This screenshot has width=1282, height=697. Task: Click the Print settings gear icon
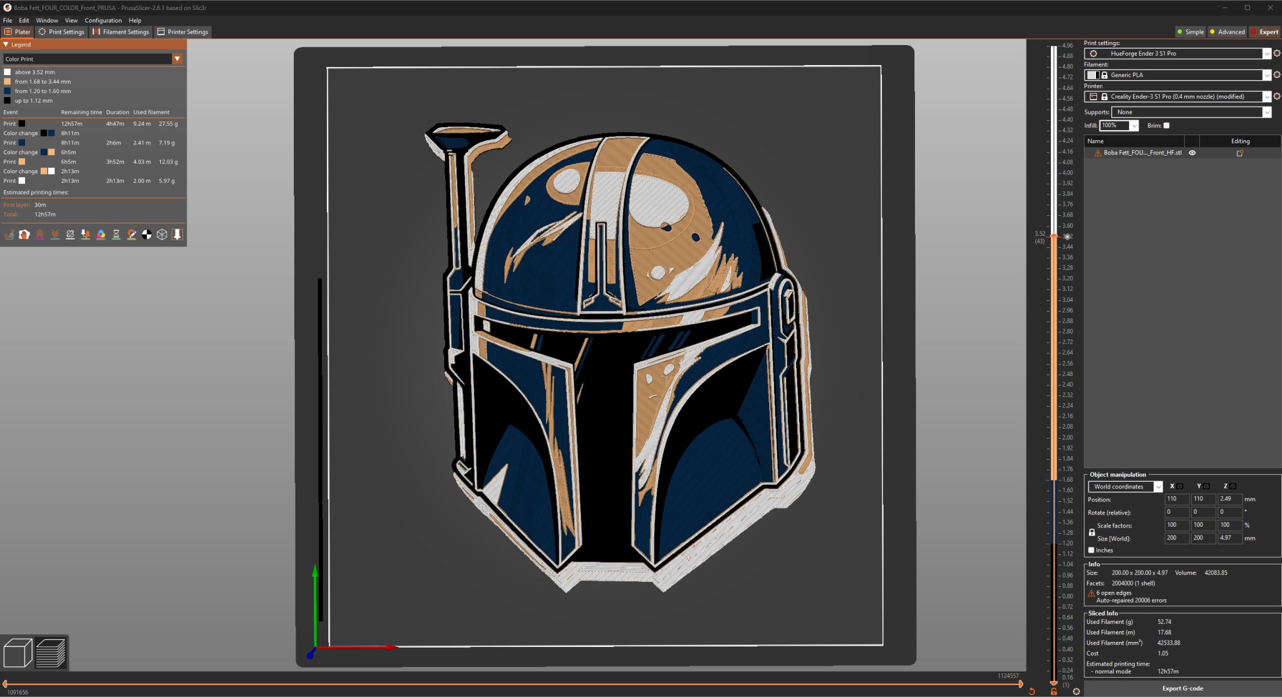coord(1276,53)
